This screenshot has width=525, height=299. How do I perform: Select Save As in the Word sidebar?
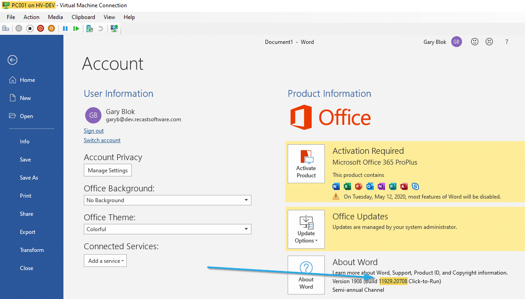(29, 178)
